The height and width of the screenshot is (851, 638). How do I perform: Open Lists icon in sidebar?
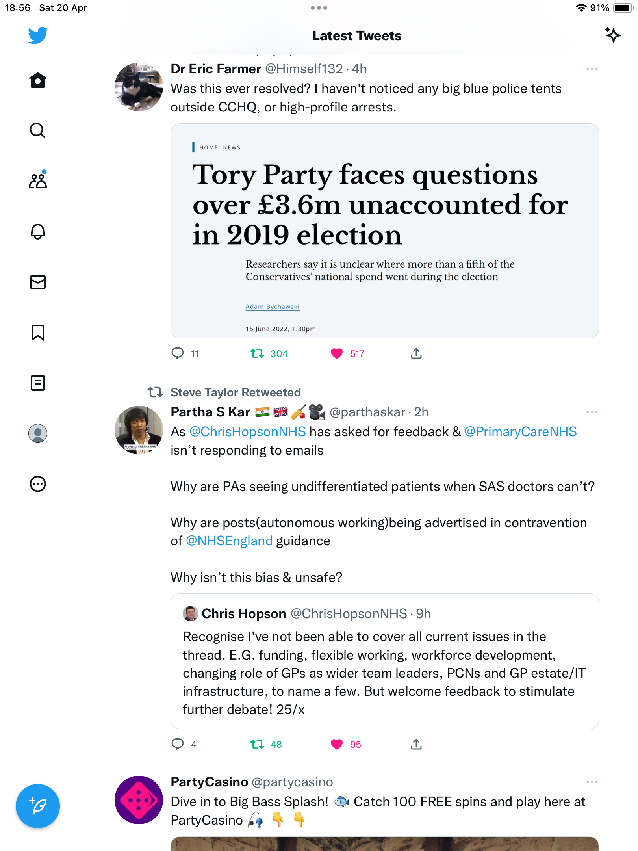(x=38, y=383)
